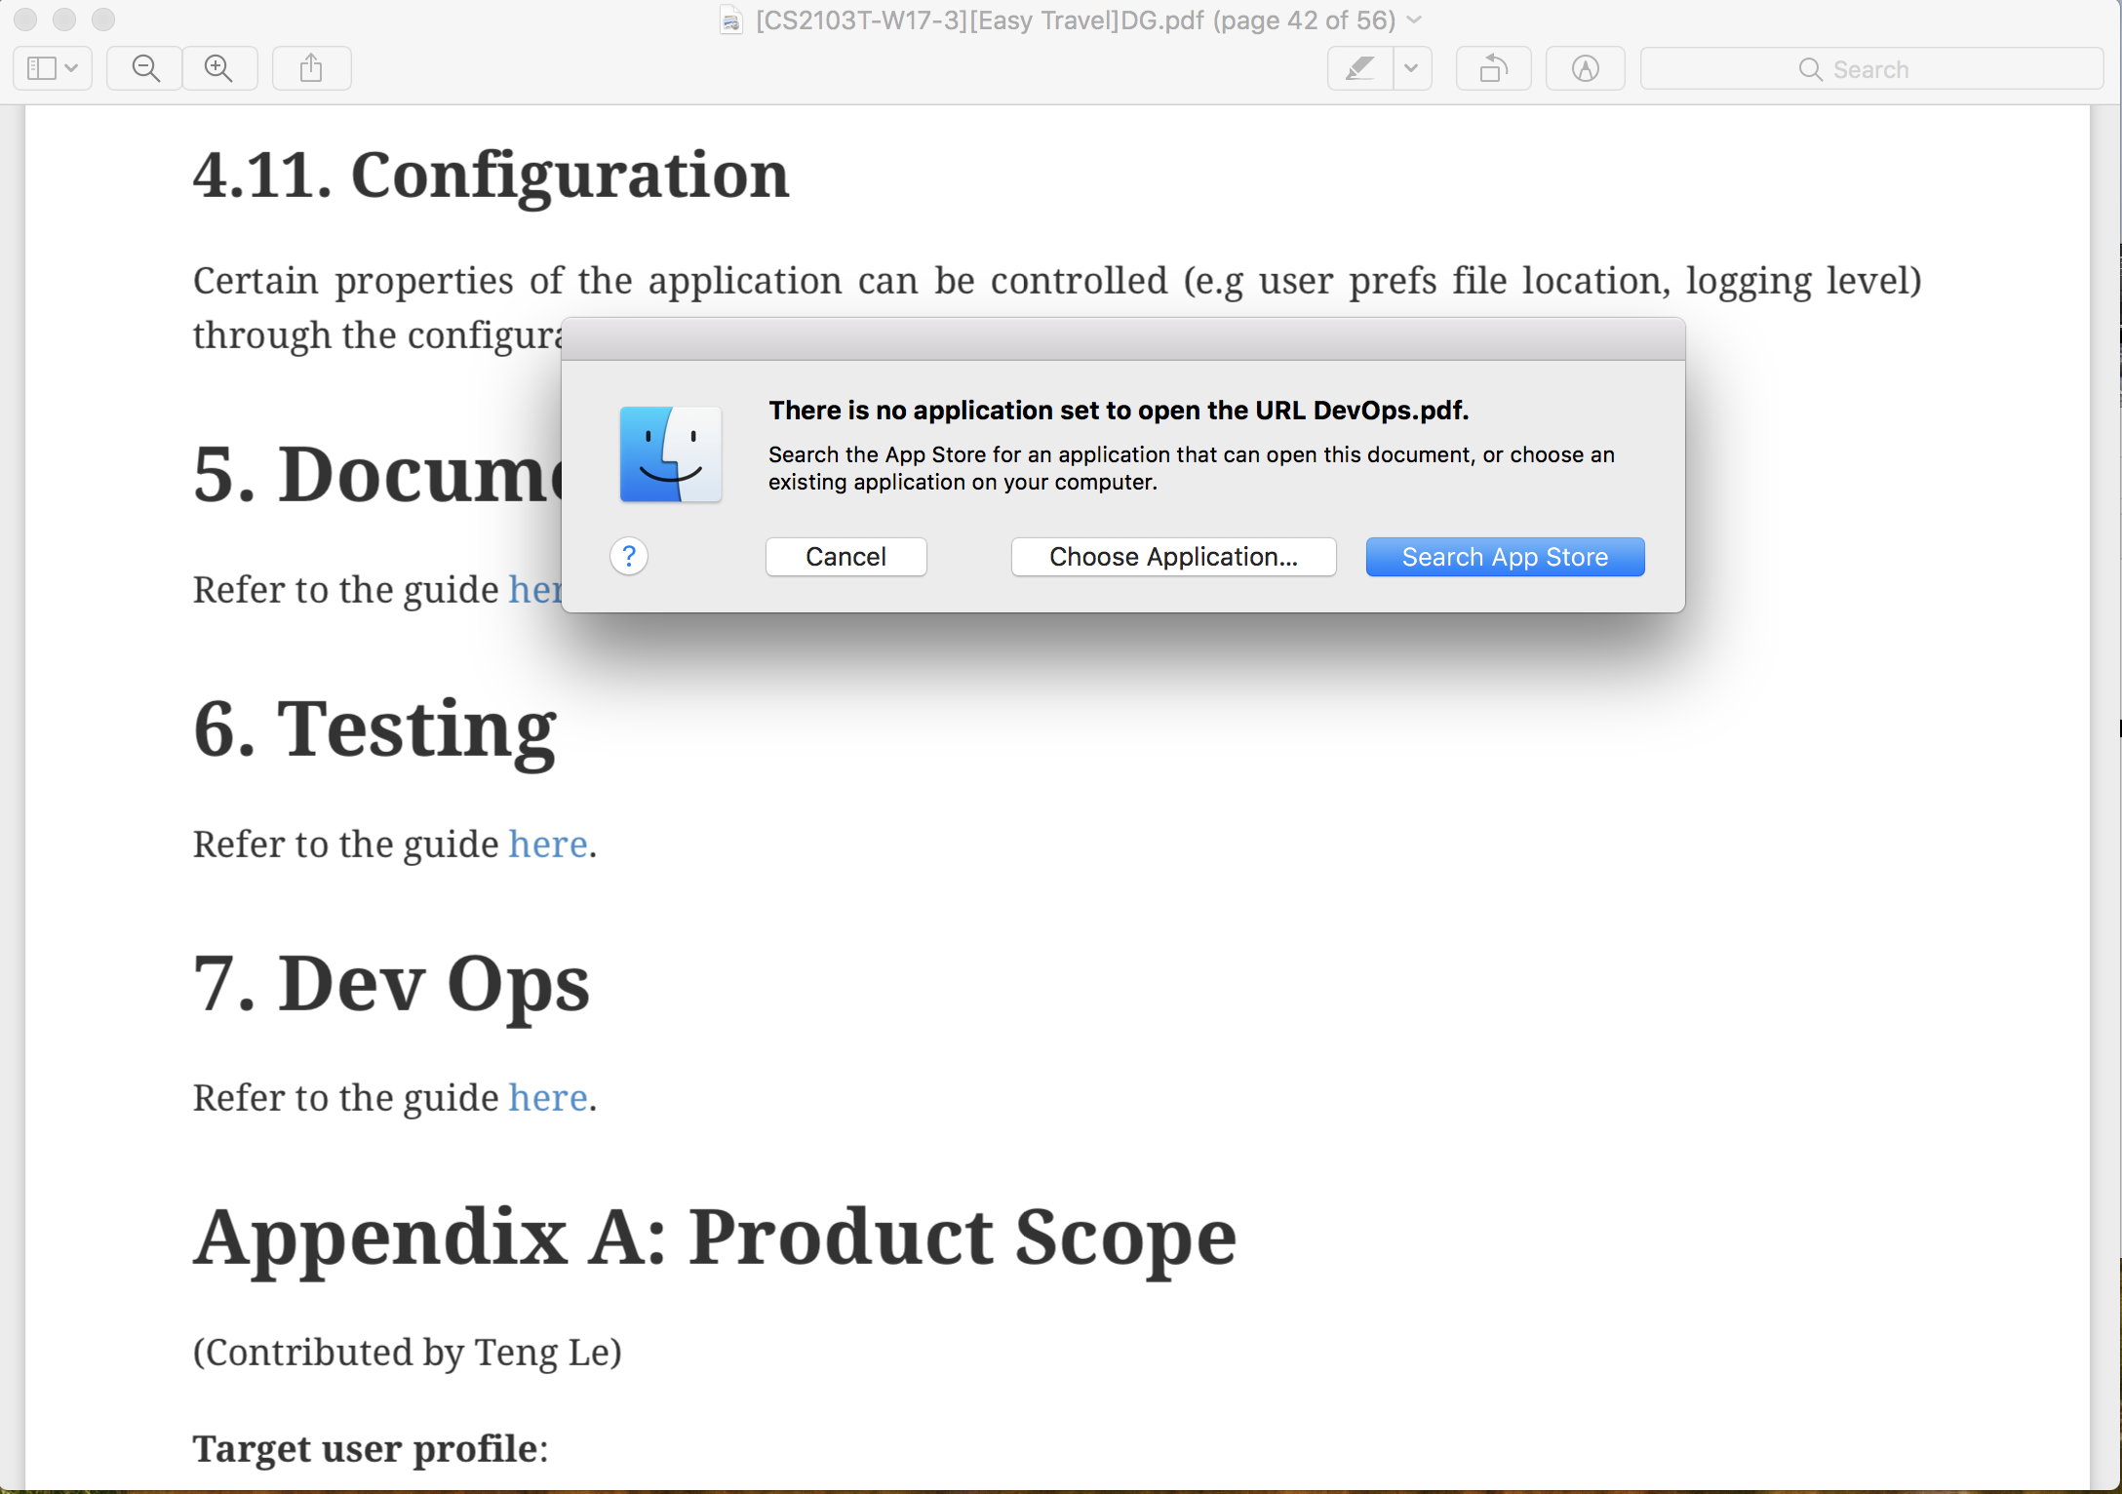The width and height of the screenshot is (2122, 1494).
Task: Click the PDF document icon in title bar
Action: 731,20
